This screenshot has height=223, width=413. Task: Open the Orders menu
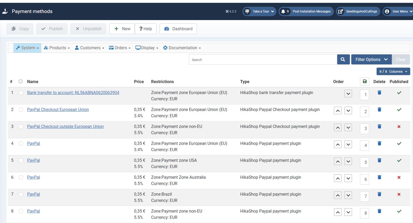120,48
